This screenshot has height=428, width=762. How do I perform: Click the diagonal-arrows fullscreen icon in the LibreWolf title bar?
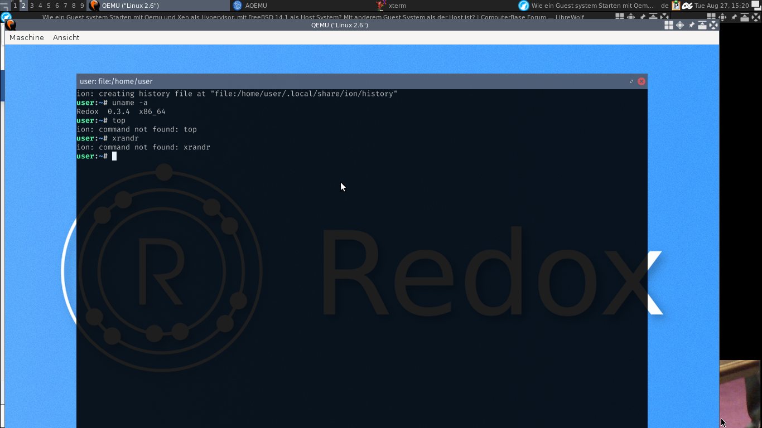[x=664, y=17]
